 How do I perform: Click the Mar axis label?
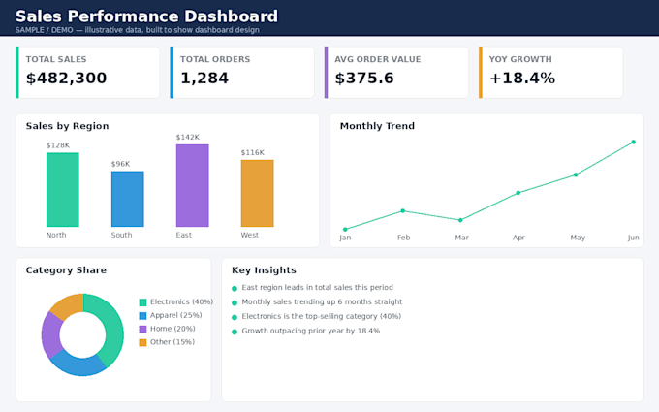[x=461, y=238]
